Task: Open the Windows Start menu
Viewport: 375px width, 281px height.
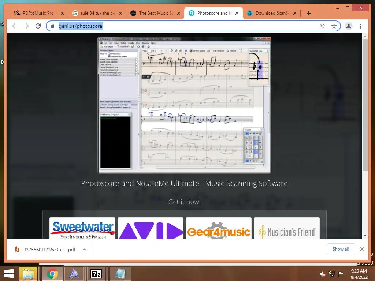Action: [x=9, y=274]
